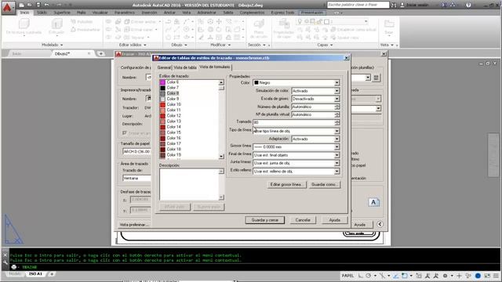Toggle PAPEL space button in status bar
The image size is (502, 282).
pos(347,276)
